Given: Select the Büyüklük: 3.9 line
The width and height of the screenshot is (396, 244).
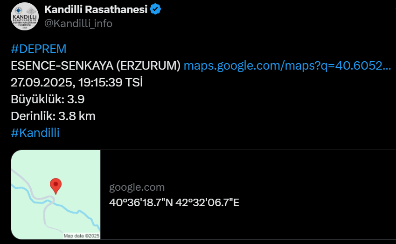Looking at the screenshot, I should pos(48,99).
